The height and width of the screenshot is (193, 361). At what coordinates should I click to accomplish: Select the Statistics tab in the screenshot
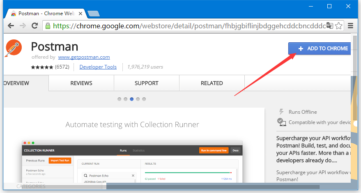138,150
